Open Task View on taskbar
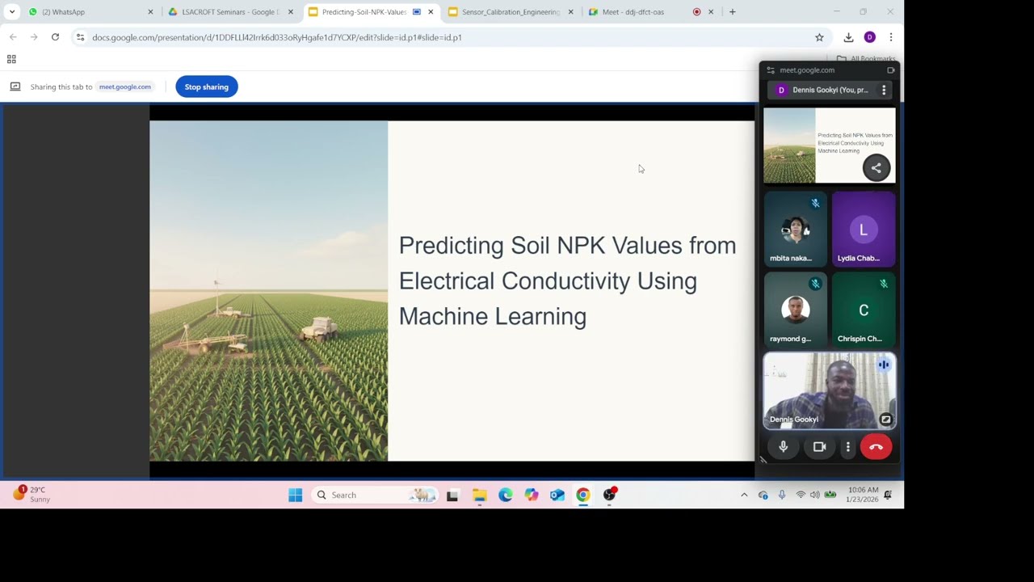The height and width of the screenshot is (582, 1034). tap(452, 495)
